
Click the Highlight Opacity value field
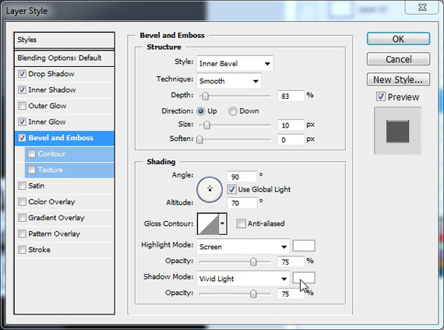tap(291, 262)
